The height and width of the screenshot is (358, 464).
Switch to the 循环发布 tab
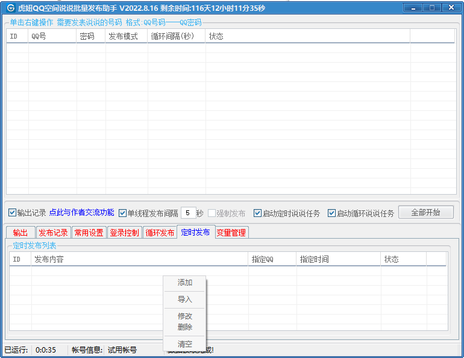pyautogui.click(x=160, y=233)
